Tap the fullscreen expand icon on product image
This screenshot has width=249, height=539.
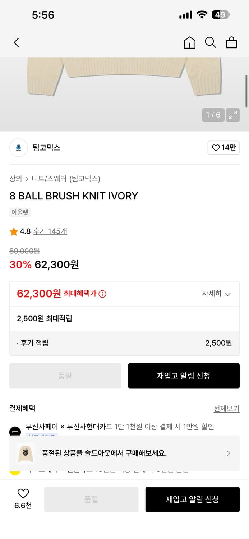coord(233,115)
